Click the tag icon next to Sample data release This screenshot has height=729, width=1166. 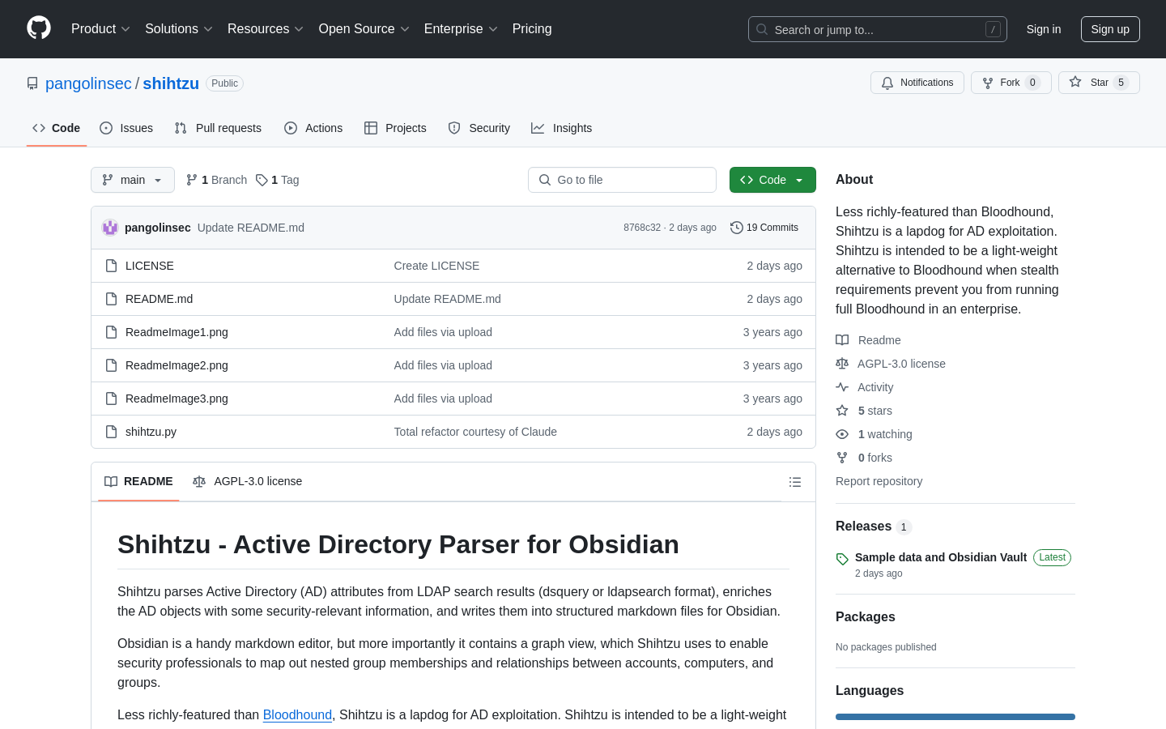(x=842, y=559)
